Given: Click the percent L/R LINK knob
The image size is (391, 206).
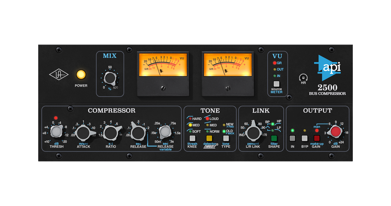Looking at the screenshot, I should click(253, 133).
